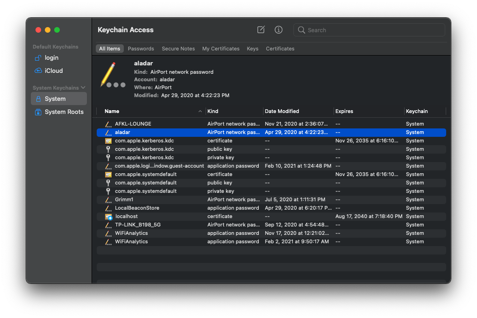Image resolution: width=477 pixels, height=318 pixels.
Task: Sort items by Expires column header
Action: pyautogui.click(x=344, y=111)
